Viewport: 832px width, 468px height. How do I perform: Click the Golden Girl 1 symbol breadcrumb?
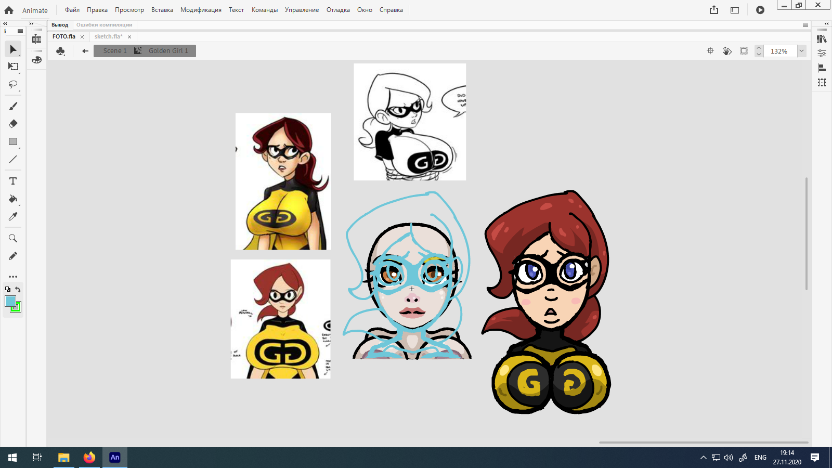pyautogui.click(x=168, y=51)
